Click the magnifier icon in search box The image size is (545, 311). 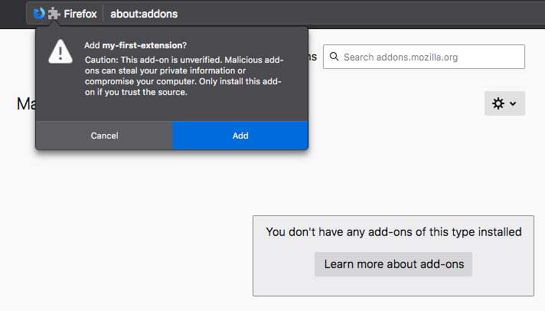click(334, 57)
